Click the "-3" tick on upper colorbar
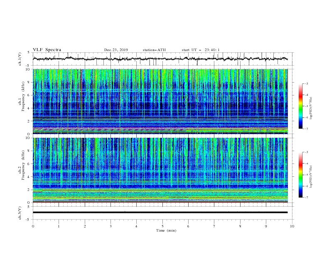 pyautogui.click(x=306, y=83)
